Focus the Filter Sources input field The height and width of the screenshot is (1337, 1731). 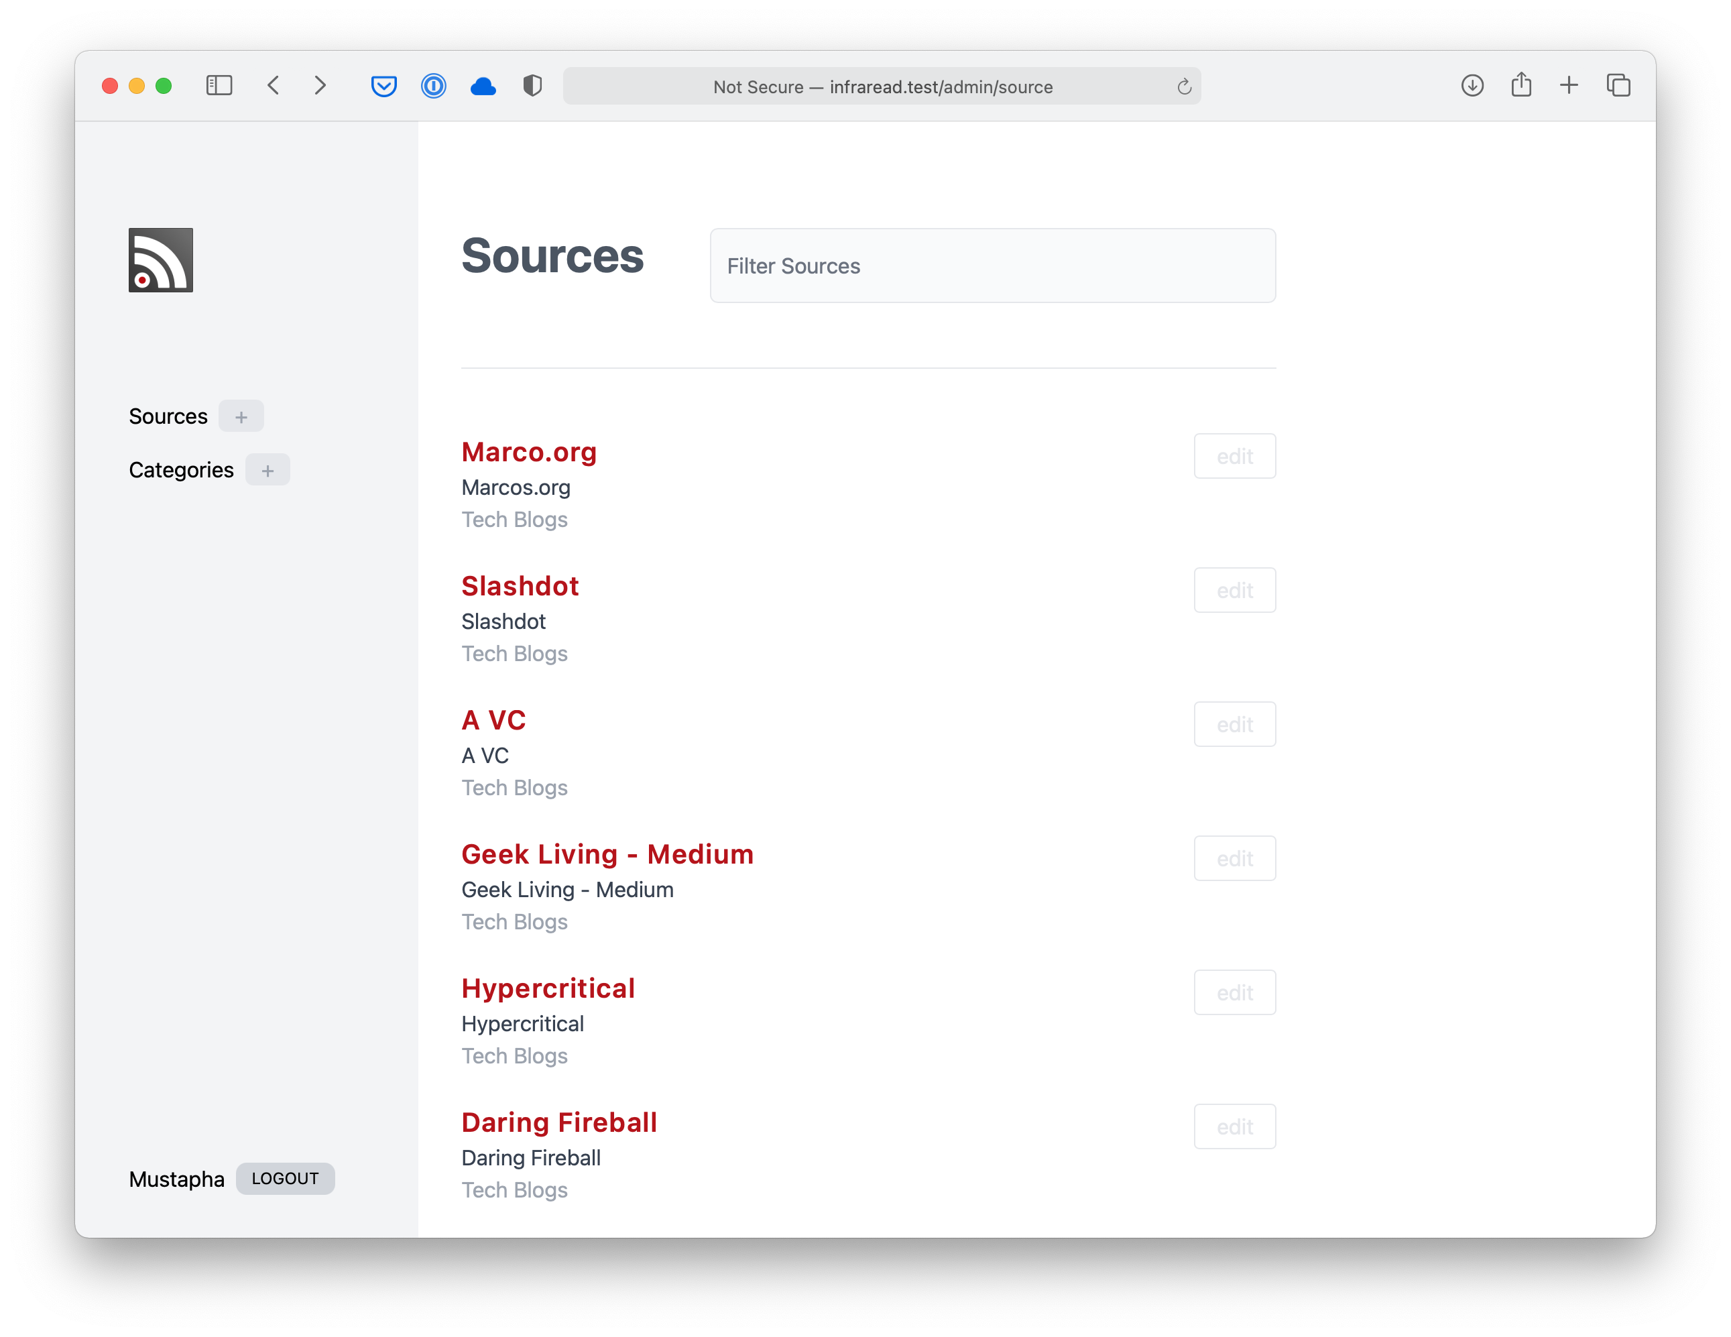click(x=992, y=266)
